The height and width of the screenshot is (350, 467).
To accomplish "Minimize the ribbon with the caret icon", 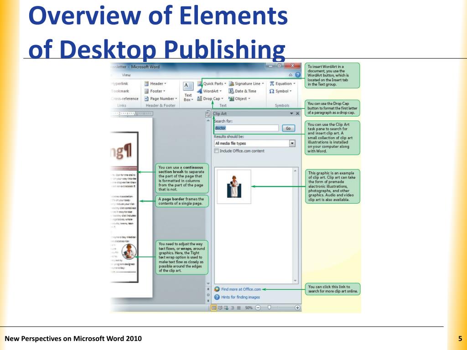I will click(291, 75).
